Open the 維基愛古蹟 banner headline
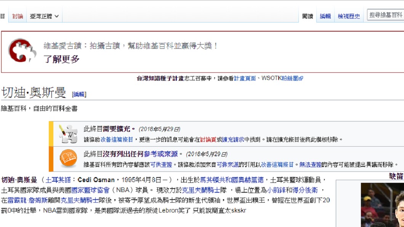The width and height of the screenshot is (404, 227). click(130, 46)
